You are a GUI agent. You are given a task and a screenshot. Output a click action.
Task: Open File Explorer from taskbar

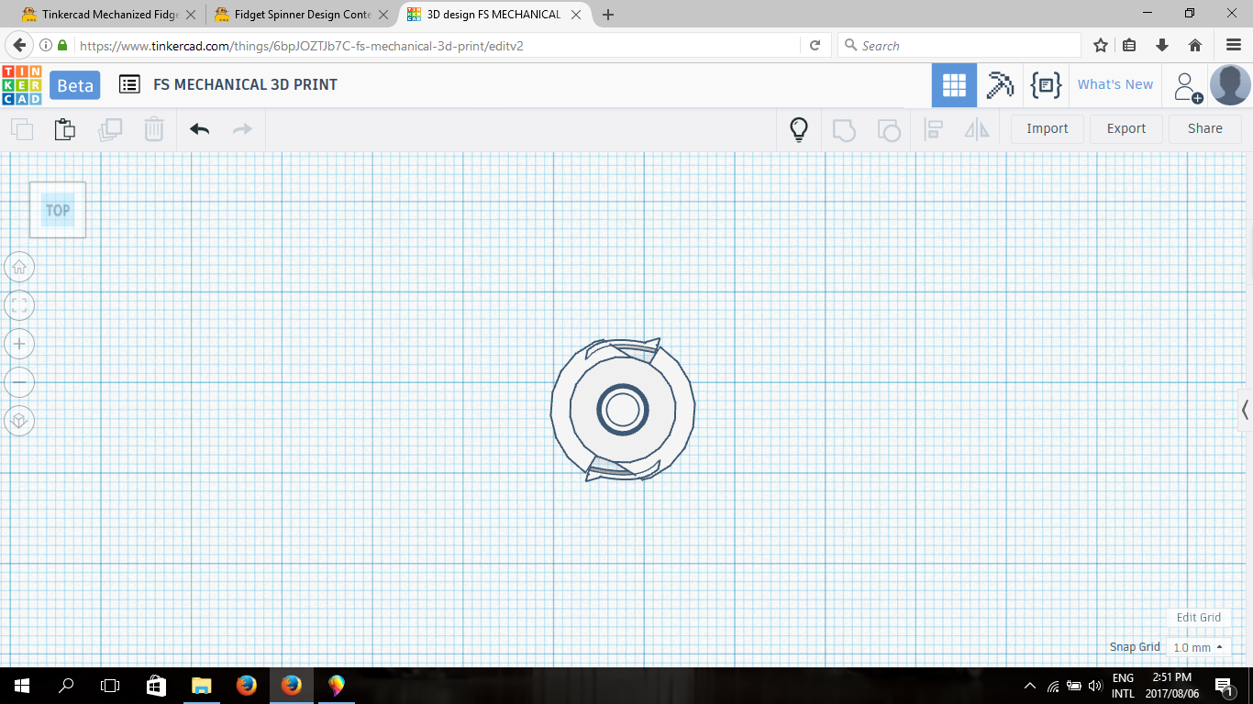[x=201, y=685]
